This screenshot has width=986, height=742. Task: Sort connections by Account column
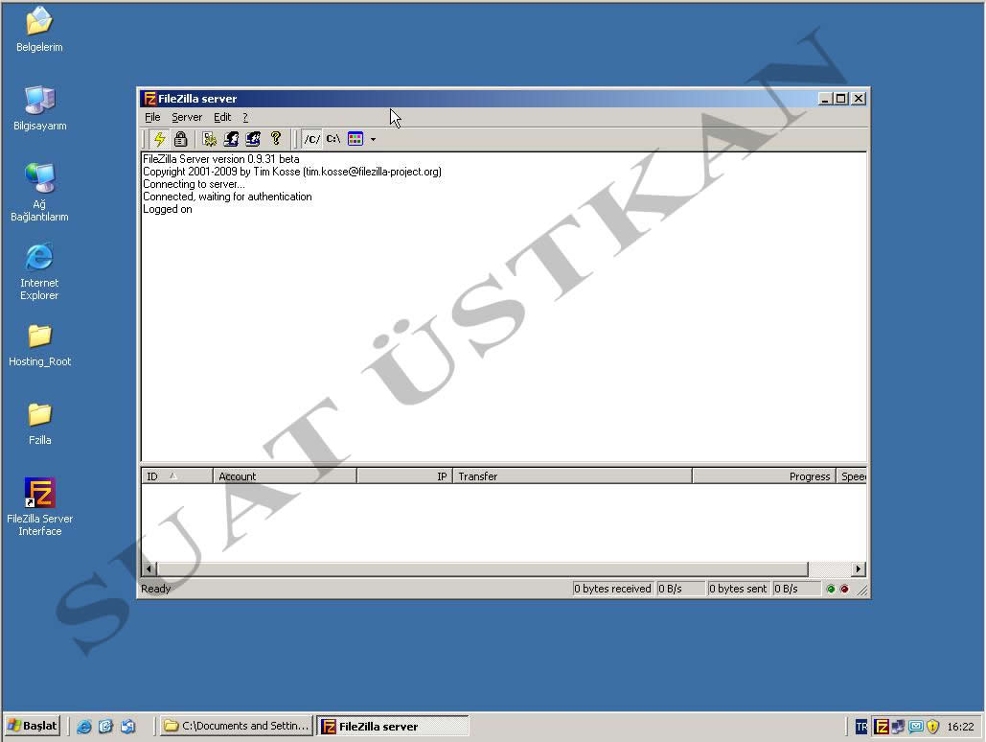pos(285,476)
